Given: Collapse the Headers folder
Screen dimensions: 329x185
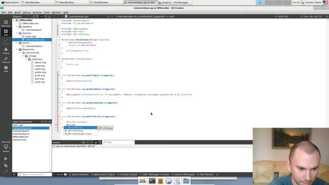Looking at the screenshot, I should pos(17,27).
